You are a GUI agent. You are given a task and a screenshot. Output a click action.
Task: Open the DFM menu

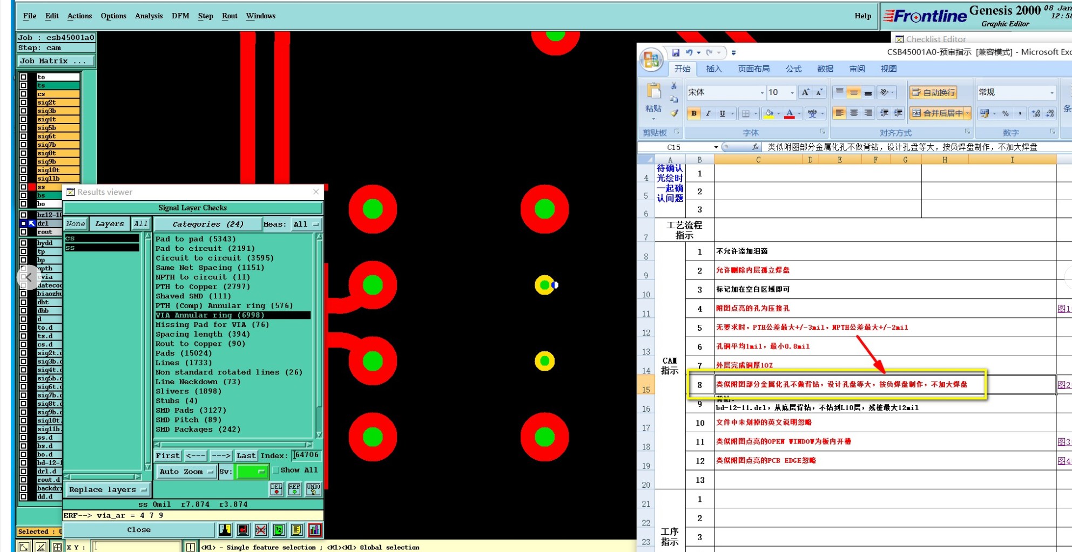point(180,16)
